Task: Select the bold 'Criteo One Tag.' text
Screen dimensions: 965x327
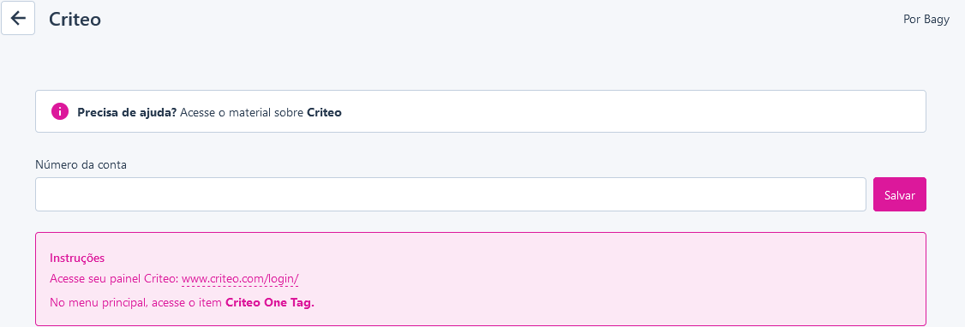Action: [x=270, y=303]
